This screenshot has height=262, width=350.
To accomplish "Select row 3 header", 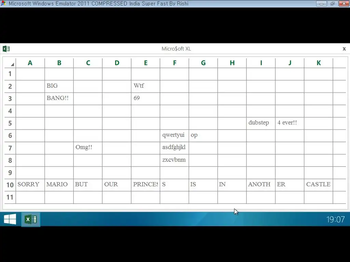I will pos(10,99).
